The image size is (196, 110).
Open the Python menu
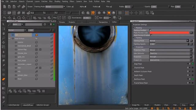click(97, 1)
